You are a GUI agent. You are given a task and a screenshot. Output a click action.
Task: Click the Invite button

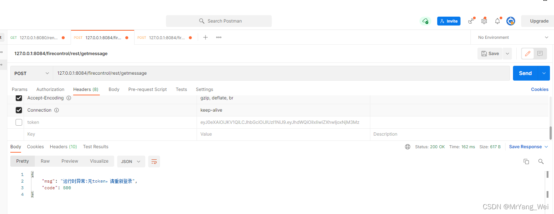449,21
